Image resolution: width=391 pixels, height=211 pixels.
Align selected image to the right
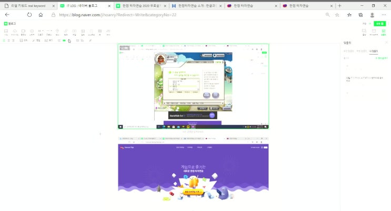[x=13, y=40]
